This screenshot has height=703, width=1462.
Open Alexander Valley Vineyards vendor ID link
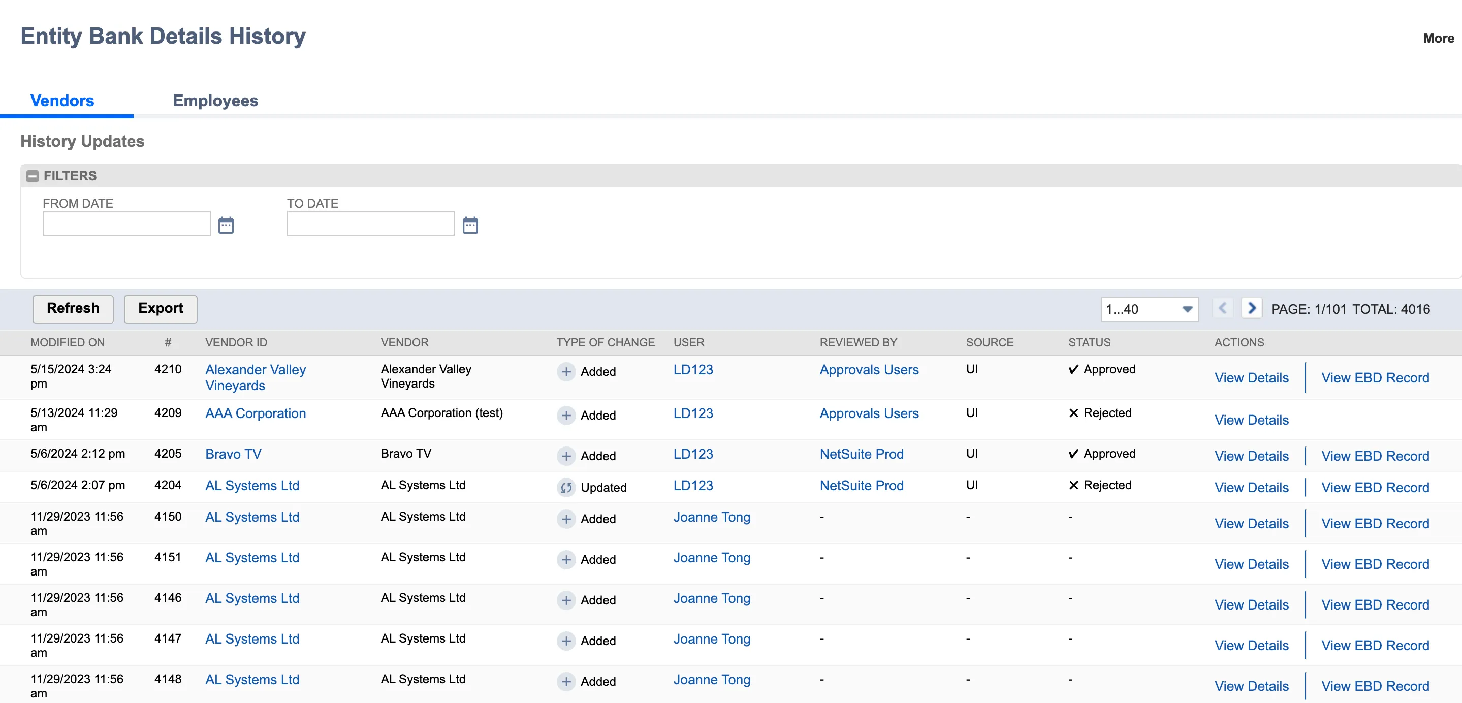coord(256,377)
